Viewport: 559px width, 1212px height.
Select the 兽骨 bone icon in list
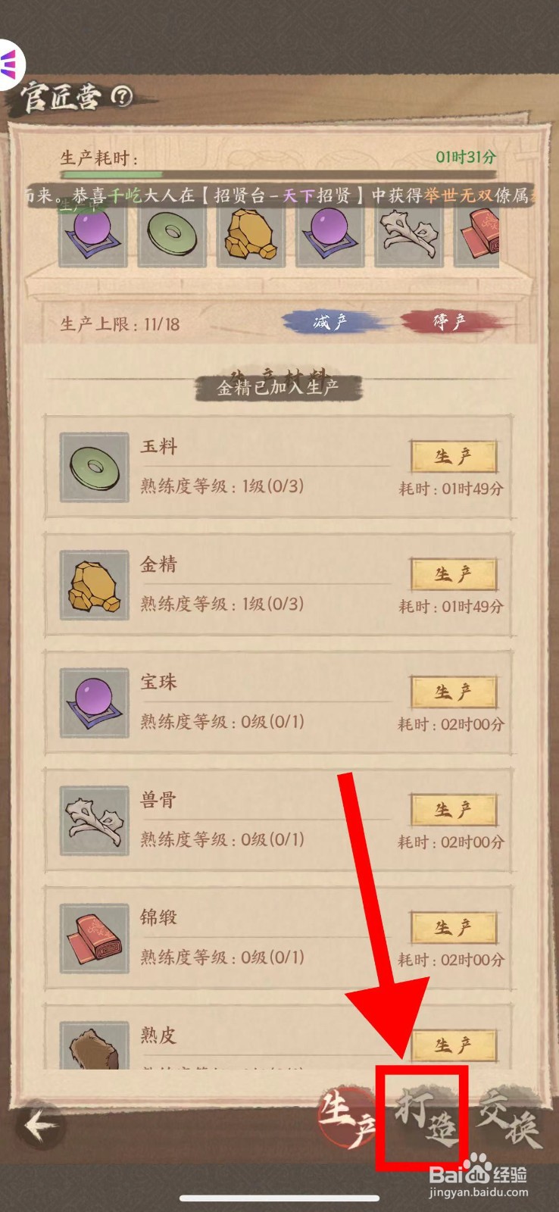(x=94, y=820)
